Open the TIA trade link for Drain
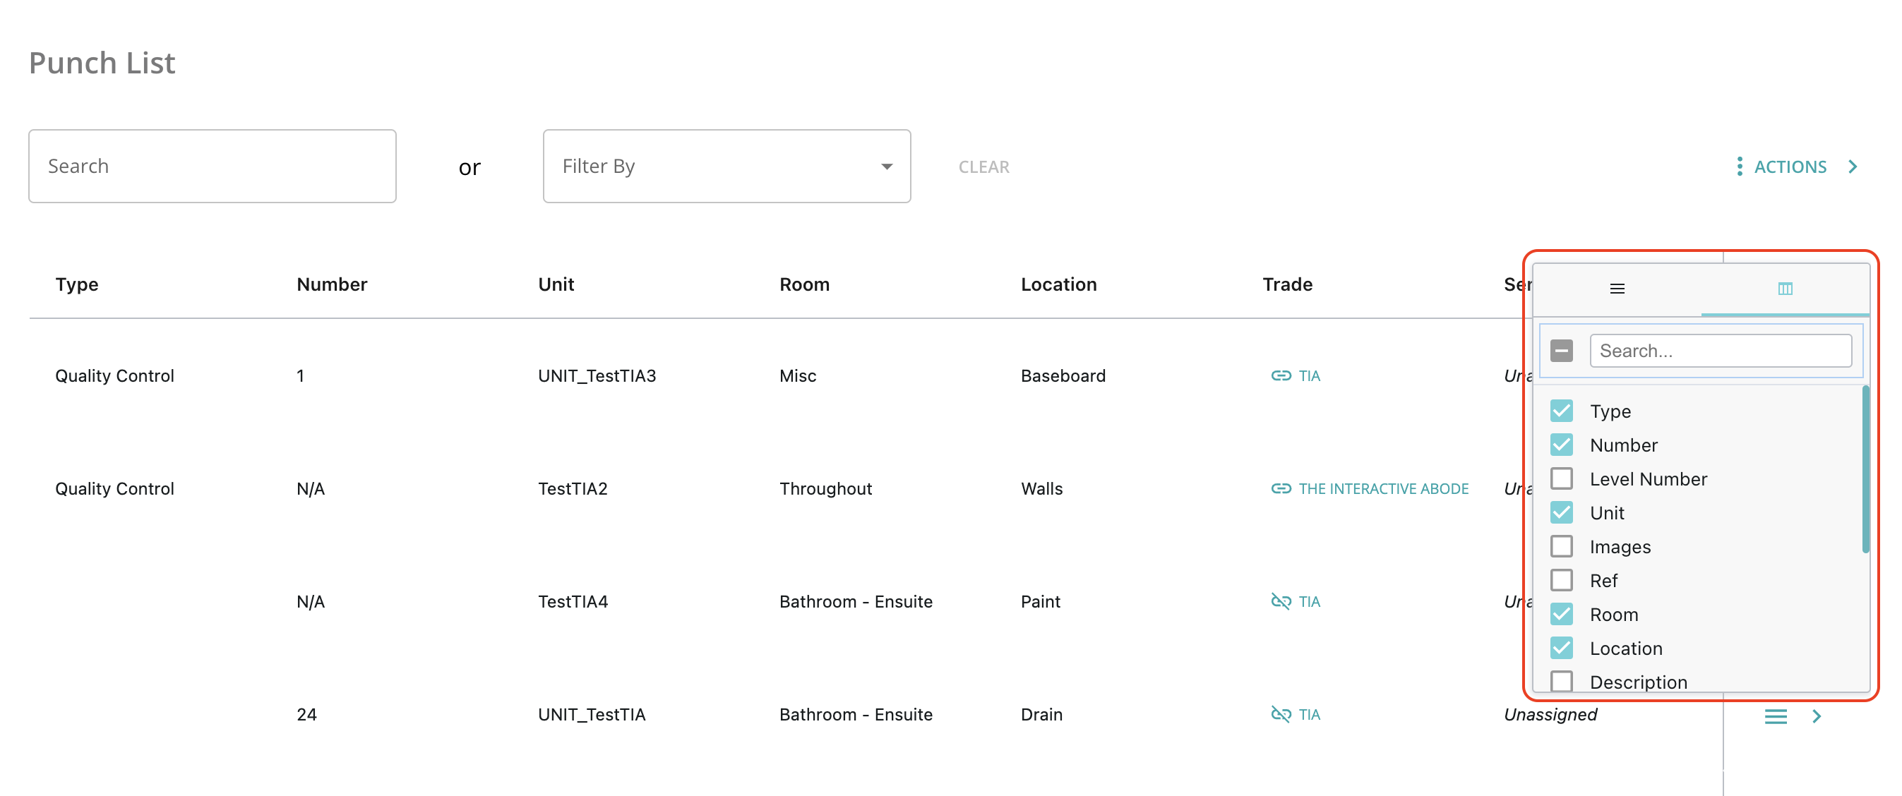The height and width of the screenshot is (796, 1902). pos(1309,714)
